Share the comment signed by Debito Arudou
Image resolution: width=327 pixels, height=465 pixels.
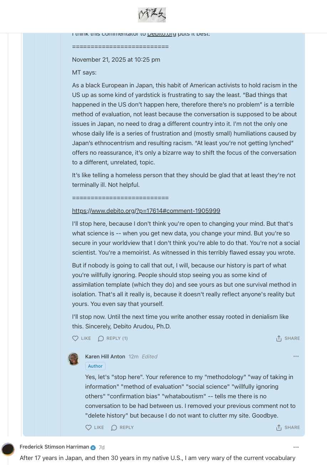tap(288, 338)
